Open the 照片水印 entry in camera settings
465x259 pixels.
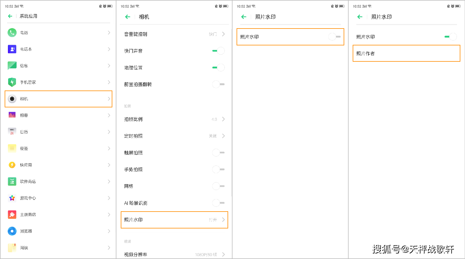click(x=174, y=220)
